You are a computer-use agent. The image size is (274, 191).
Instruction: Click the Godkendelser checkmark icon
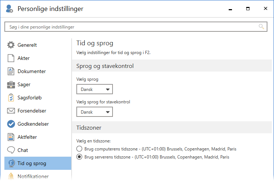click(11, 124)
